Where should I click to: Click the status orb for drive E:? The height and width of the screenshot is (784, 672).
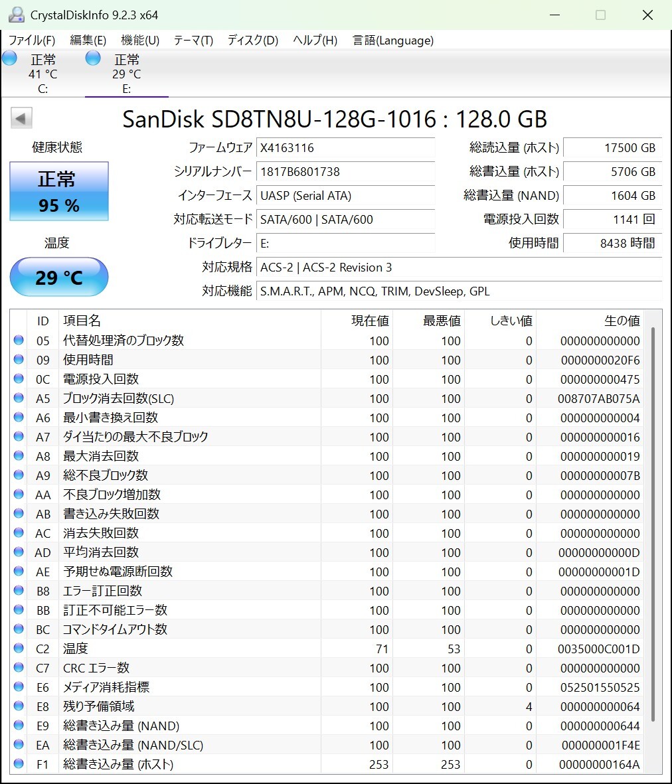point(93,58)
